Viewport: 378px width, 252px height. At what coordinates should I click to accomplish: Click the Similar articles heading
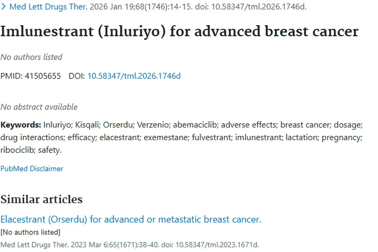[x=41, y=199]
